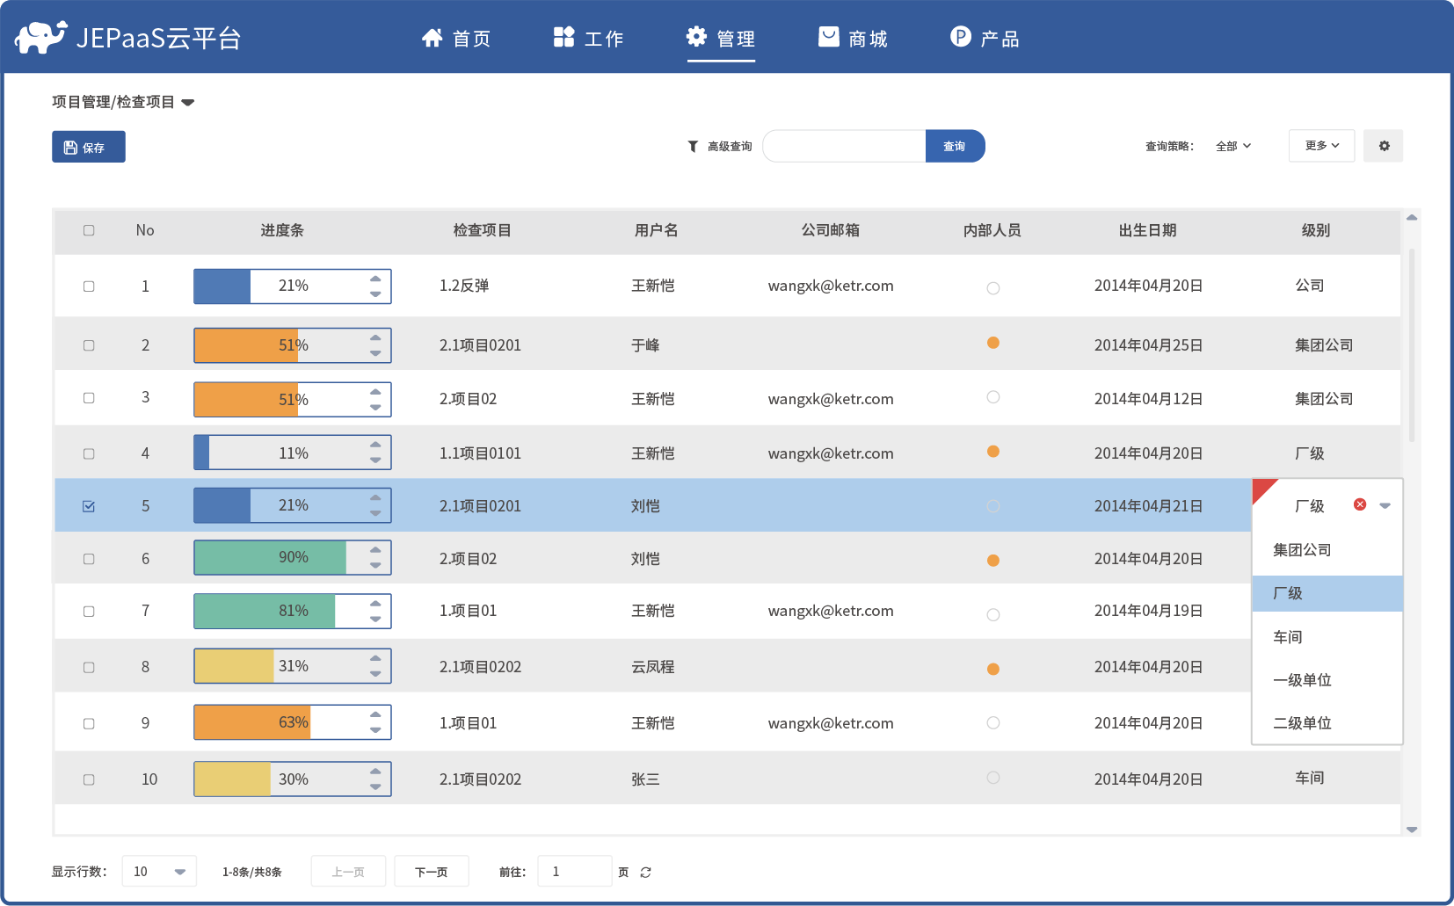
Task: Click the 90% progress bar in row 6
Action: (x=281, y=558)
